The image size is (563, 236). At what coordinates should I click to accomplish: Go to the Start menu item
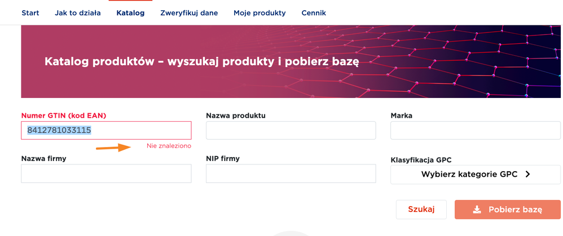coord(30,12)
